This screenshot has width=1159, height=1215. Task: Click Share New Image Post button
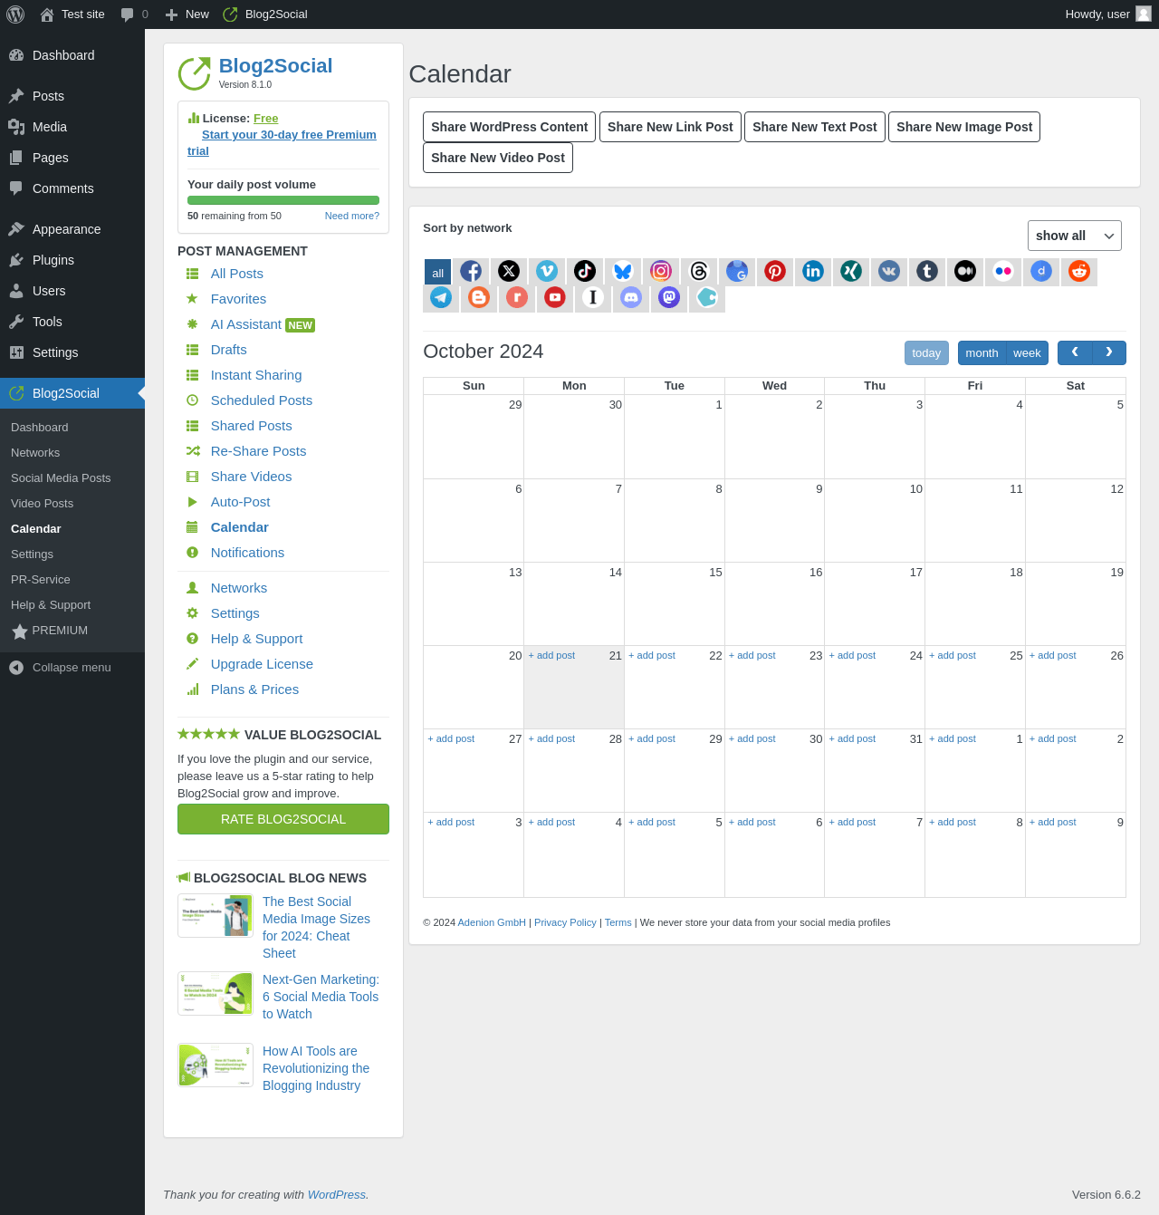pos(964,127)
